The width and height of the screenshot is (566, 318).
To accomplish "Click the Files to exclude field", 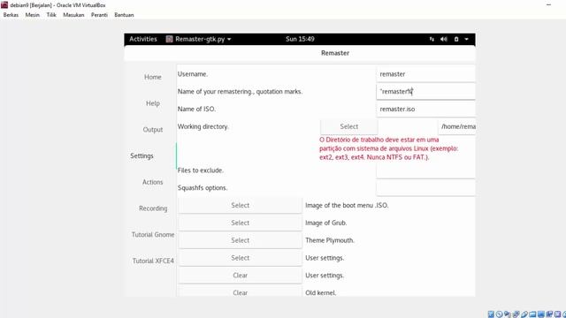I will (425, 170).
